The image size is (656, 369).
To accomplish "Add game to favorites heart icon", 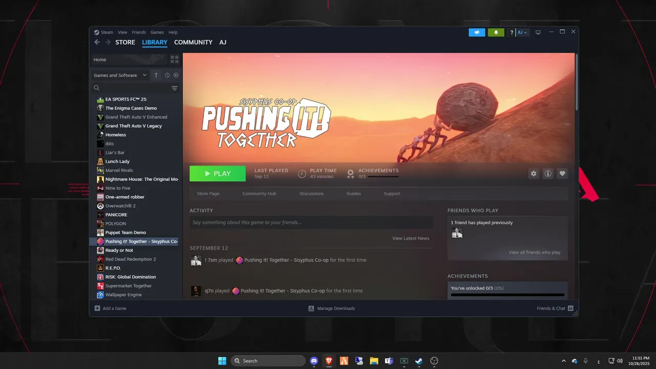I will click(x=562, y=174).
